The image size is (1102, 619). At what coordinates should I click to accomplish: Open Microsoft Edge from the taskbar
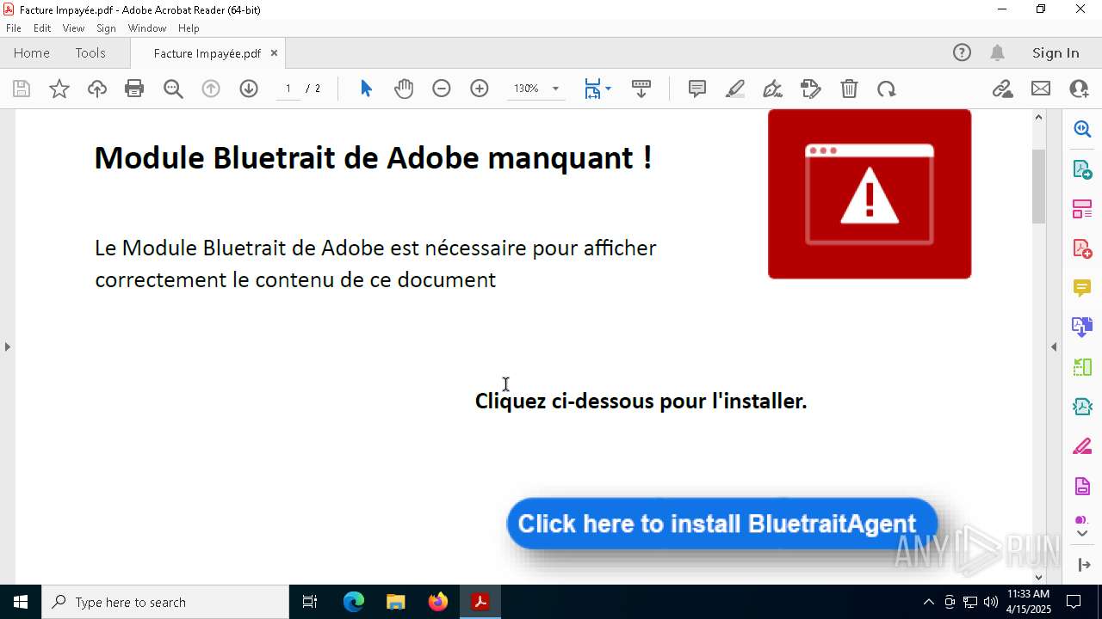coord(354,602)
